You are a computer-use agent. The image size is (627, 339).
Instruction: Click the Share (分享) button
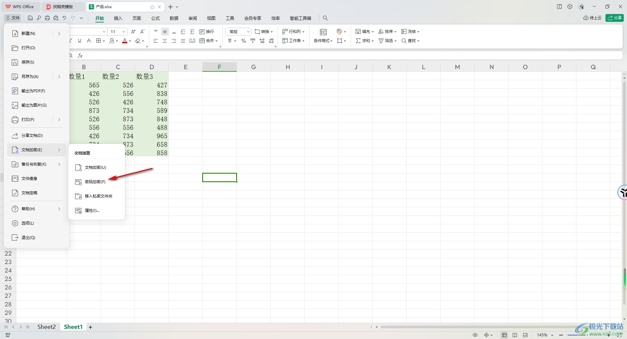pos(615,18)
